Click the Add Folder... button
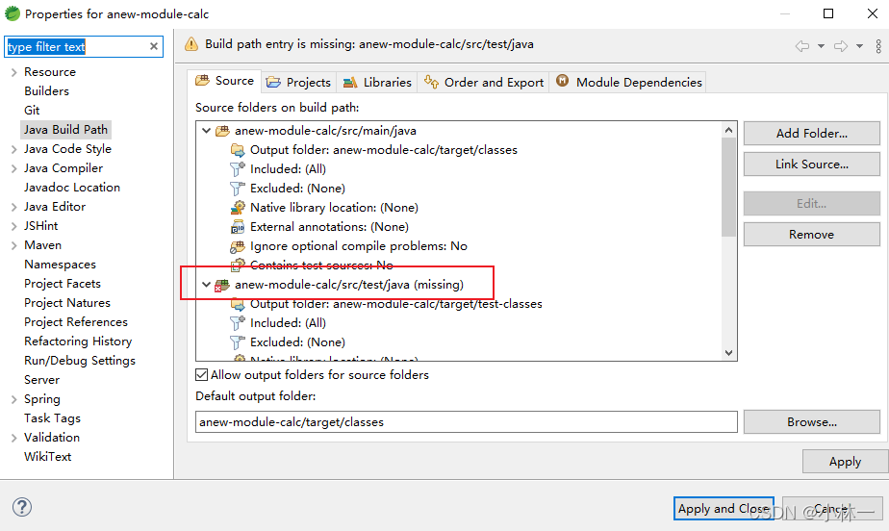 tap(811, 133)
